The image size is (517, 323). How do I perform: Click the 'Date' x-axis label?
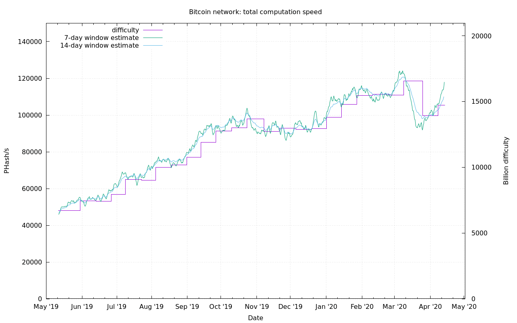click(255, 318)
